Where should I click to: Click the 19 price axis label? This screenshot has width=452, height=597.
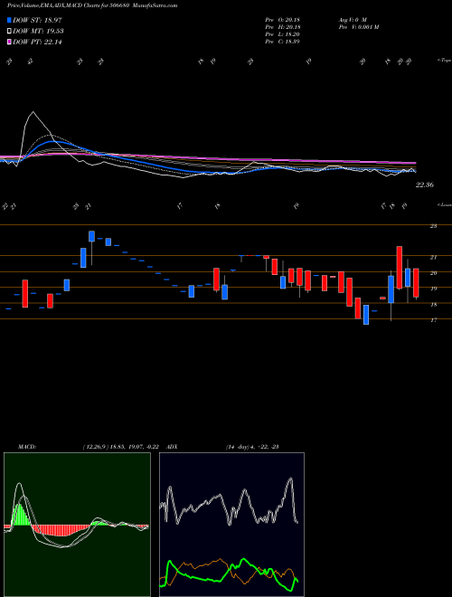point(433,289)
